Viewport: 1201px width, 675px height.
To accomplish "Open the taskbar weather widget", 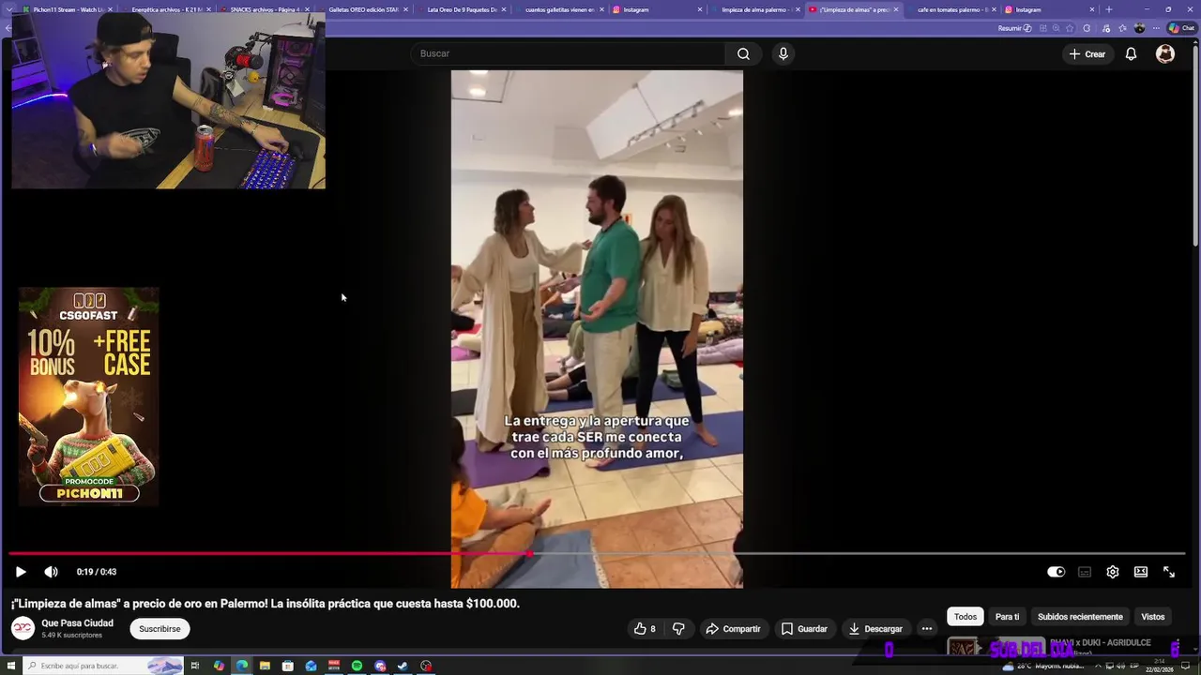I will 1042,667.
